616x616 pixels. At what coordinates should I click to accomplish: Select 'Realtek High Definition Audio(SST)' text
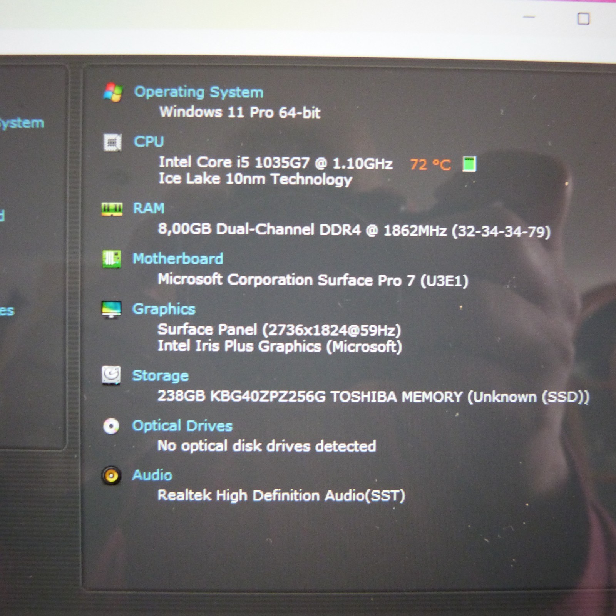pyautogui.click(x=281, y=495)
